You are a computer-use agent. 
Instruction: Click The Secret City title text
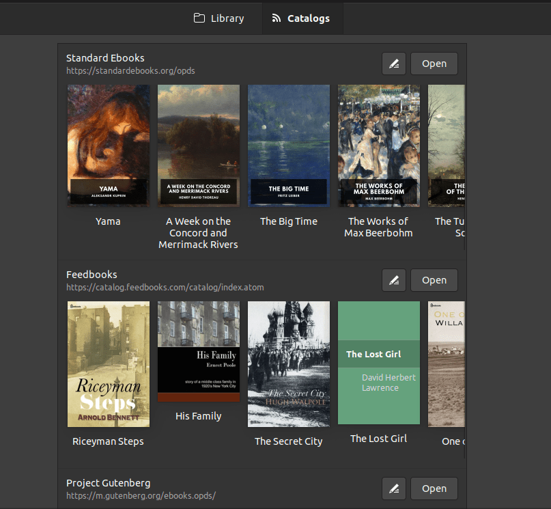289,441
